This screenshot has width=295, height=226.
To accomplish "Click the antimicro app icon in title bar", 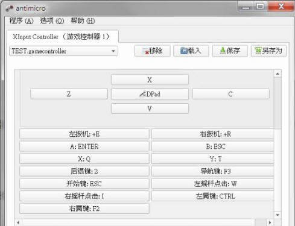I will pos(9,8).
